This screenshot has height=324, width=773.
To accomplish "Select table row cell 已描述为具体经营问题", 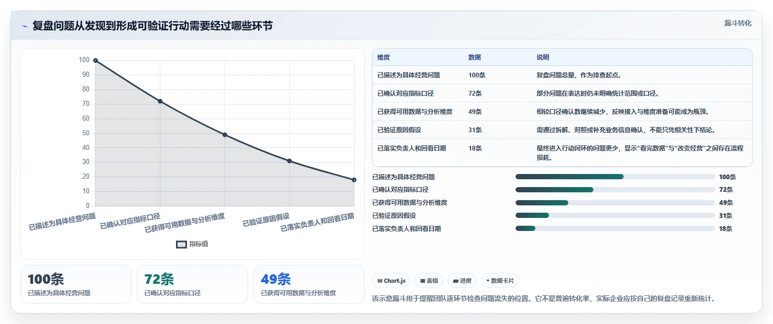I will pyautogui.click(x=408, y=75).
